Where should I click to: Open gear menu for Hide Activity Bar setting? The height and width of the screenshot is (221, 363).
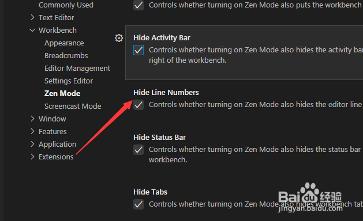tap(119, 38)
